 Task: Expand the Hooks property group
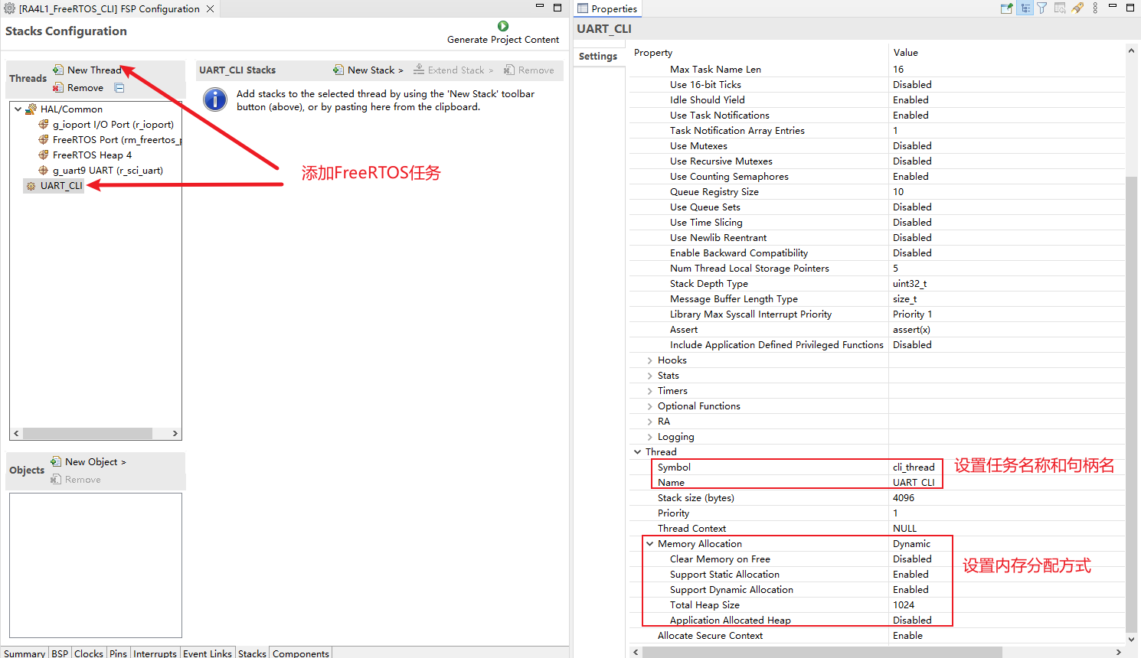tap(649, 360)
